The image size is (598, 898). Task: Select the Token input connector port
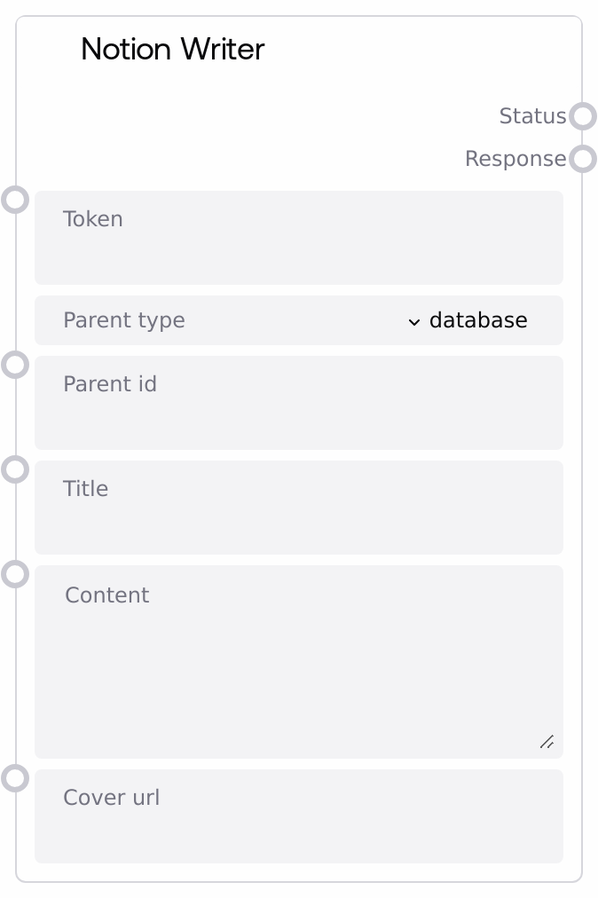(15, 199)
